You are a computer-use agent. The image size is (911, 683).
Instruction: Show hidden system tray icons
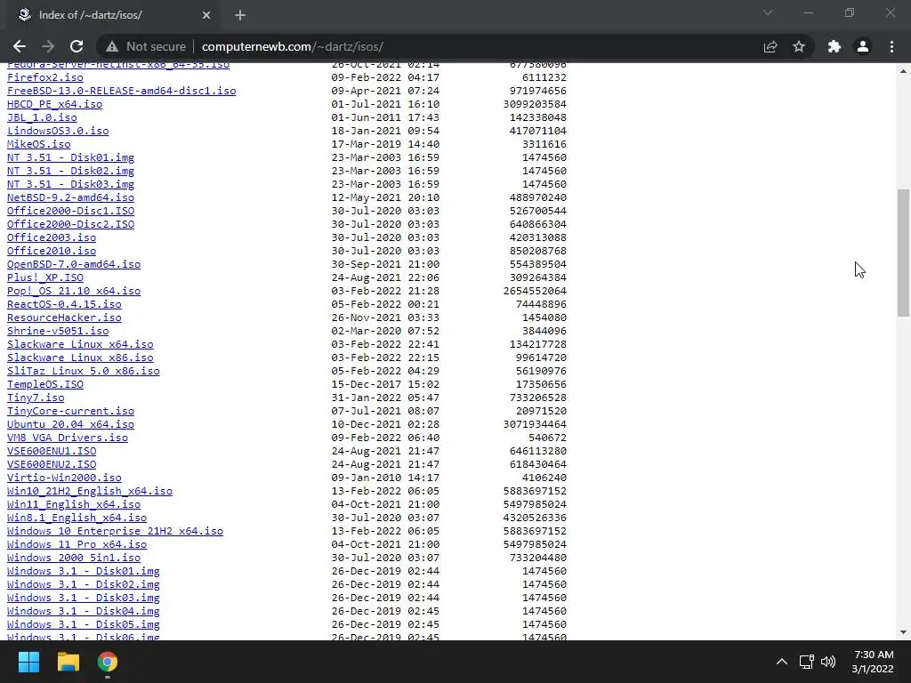click(782, 662)
